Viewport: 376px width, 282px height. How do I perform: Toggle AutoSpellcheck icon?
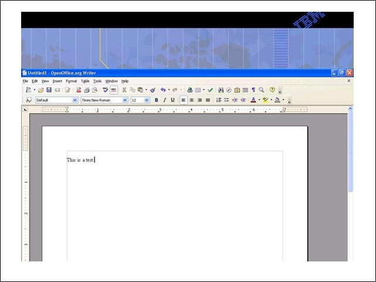(x=113, y=90)
